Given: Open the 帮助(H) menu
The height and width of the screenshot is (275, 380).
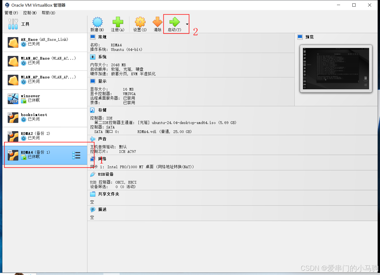Looking at the screenshot, I should (48, 13).
